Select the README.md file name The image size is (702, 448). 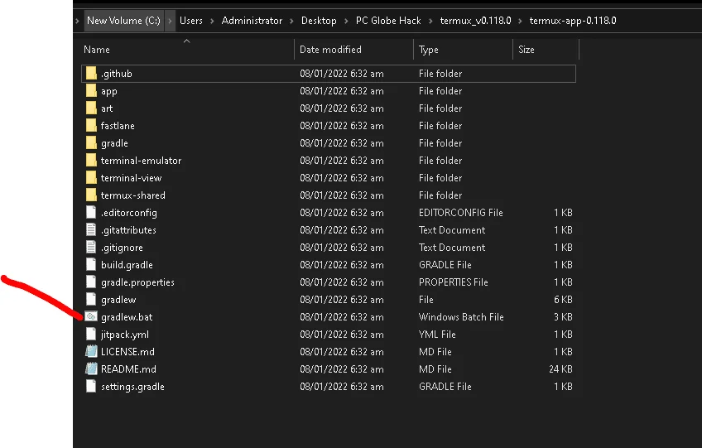point(128,369)
